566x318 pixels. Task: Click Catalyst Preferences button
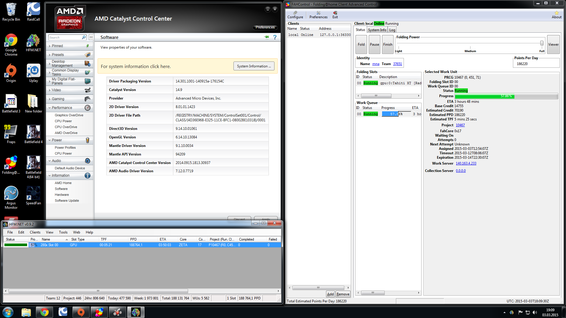click(x=265, y=27)
